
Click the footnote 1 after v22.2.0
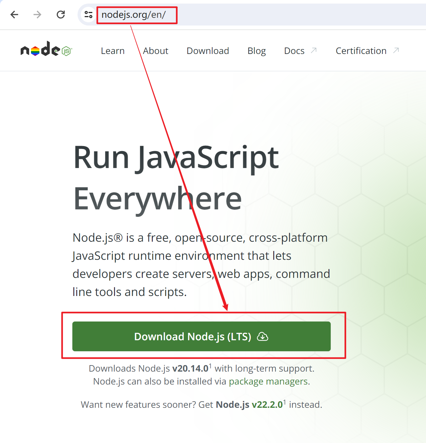285,402
